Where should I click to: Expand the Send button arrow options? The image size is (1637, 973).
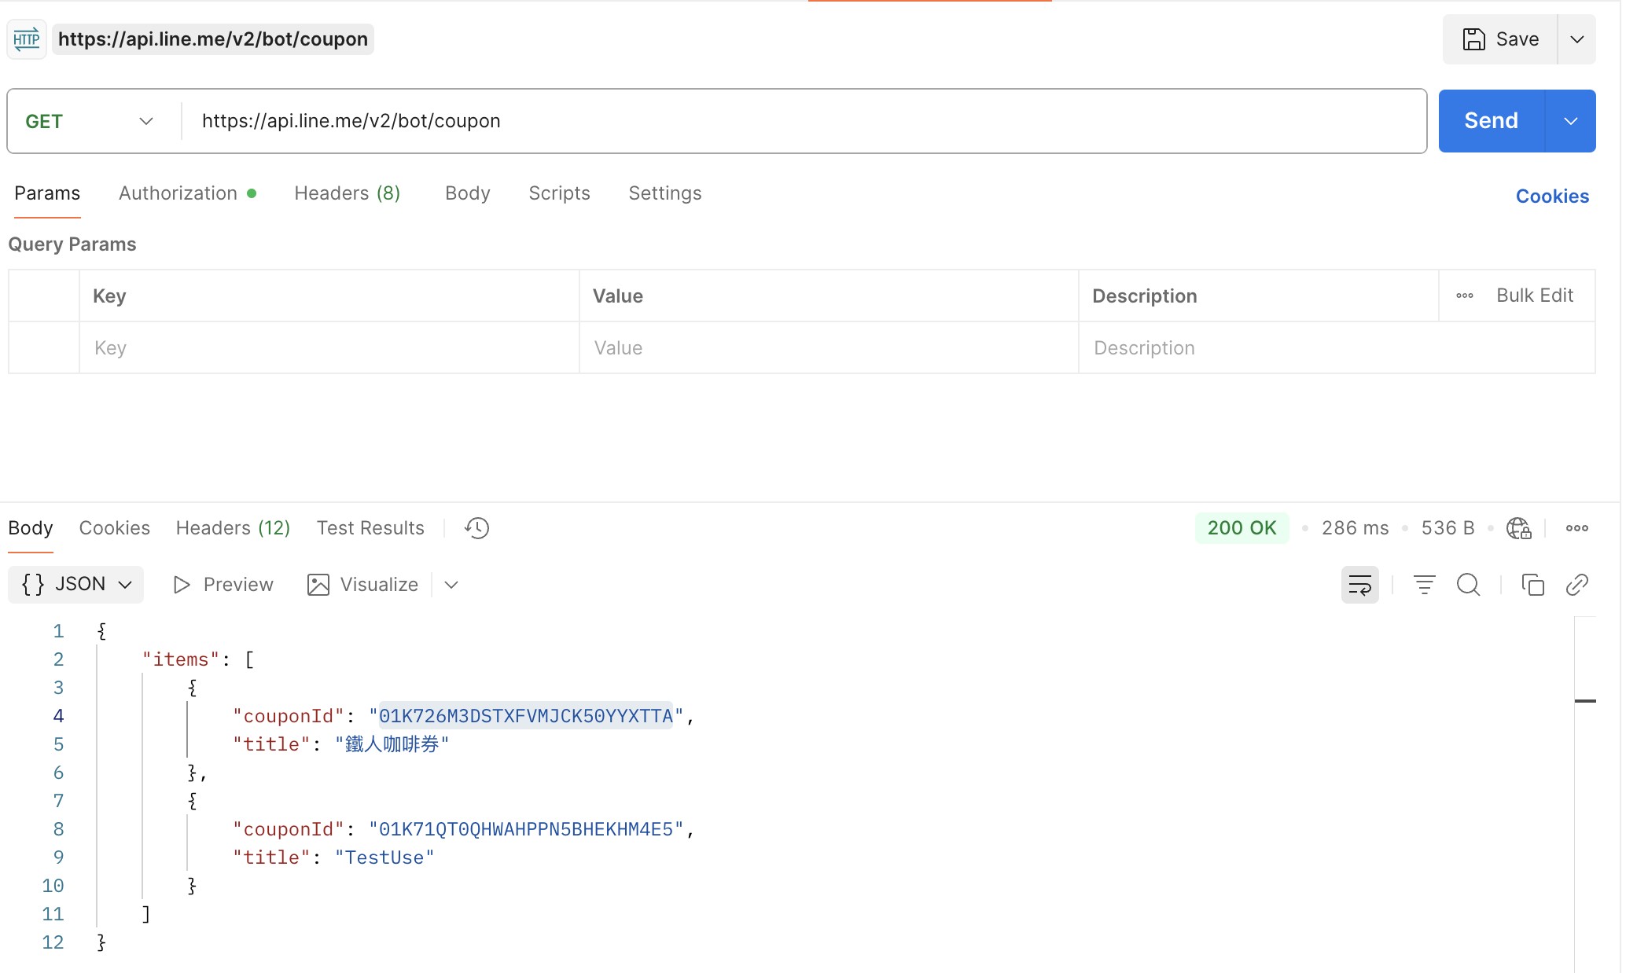point(1570,121)
